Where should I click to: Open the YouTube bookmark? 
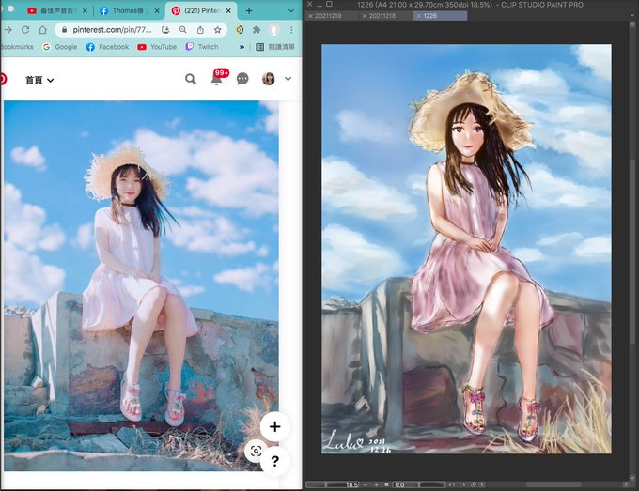coord(157,47)
